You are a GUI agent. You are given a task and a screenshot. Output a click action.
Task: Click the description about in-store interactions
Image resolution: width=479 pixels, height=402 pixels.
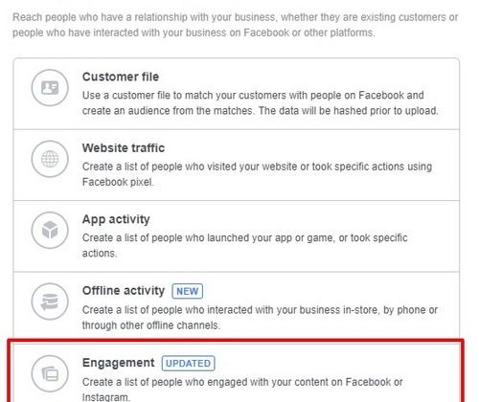click(260, 318)
